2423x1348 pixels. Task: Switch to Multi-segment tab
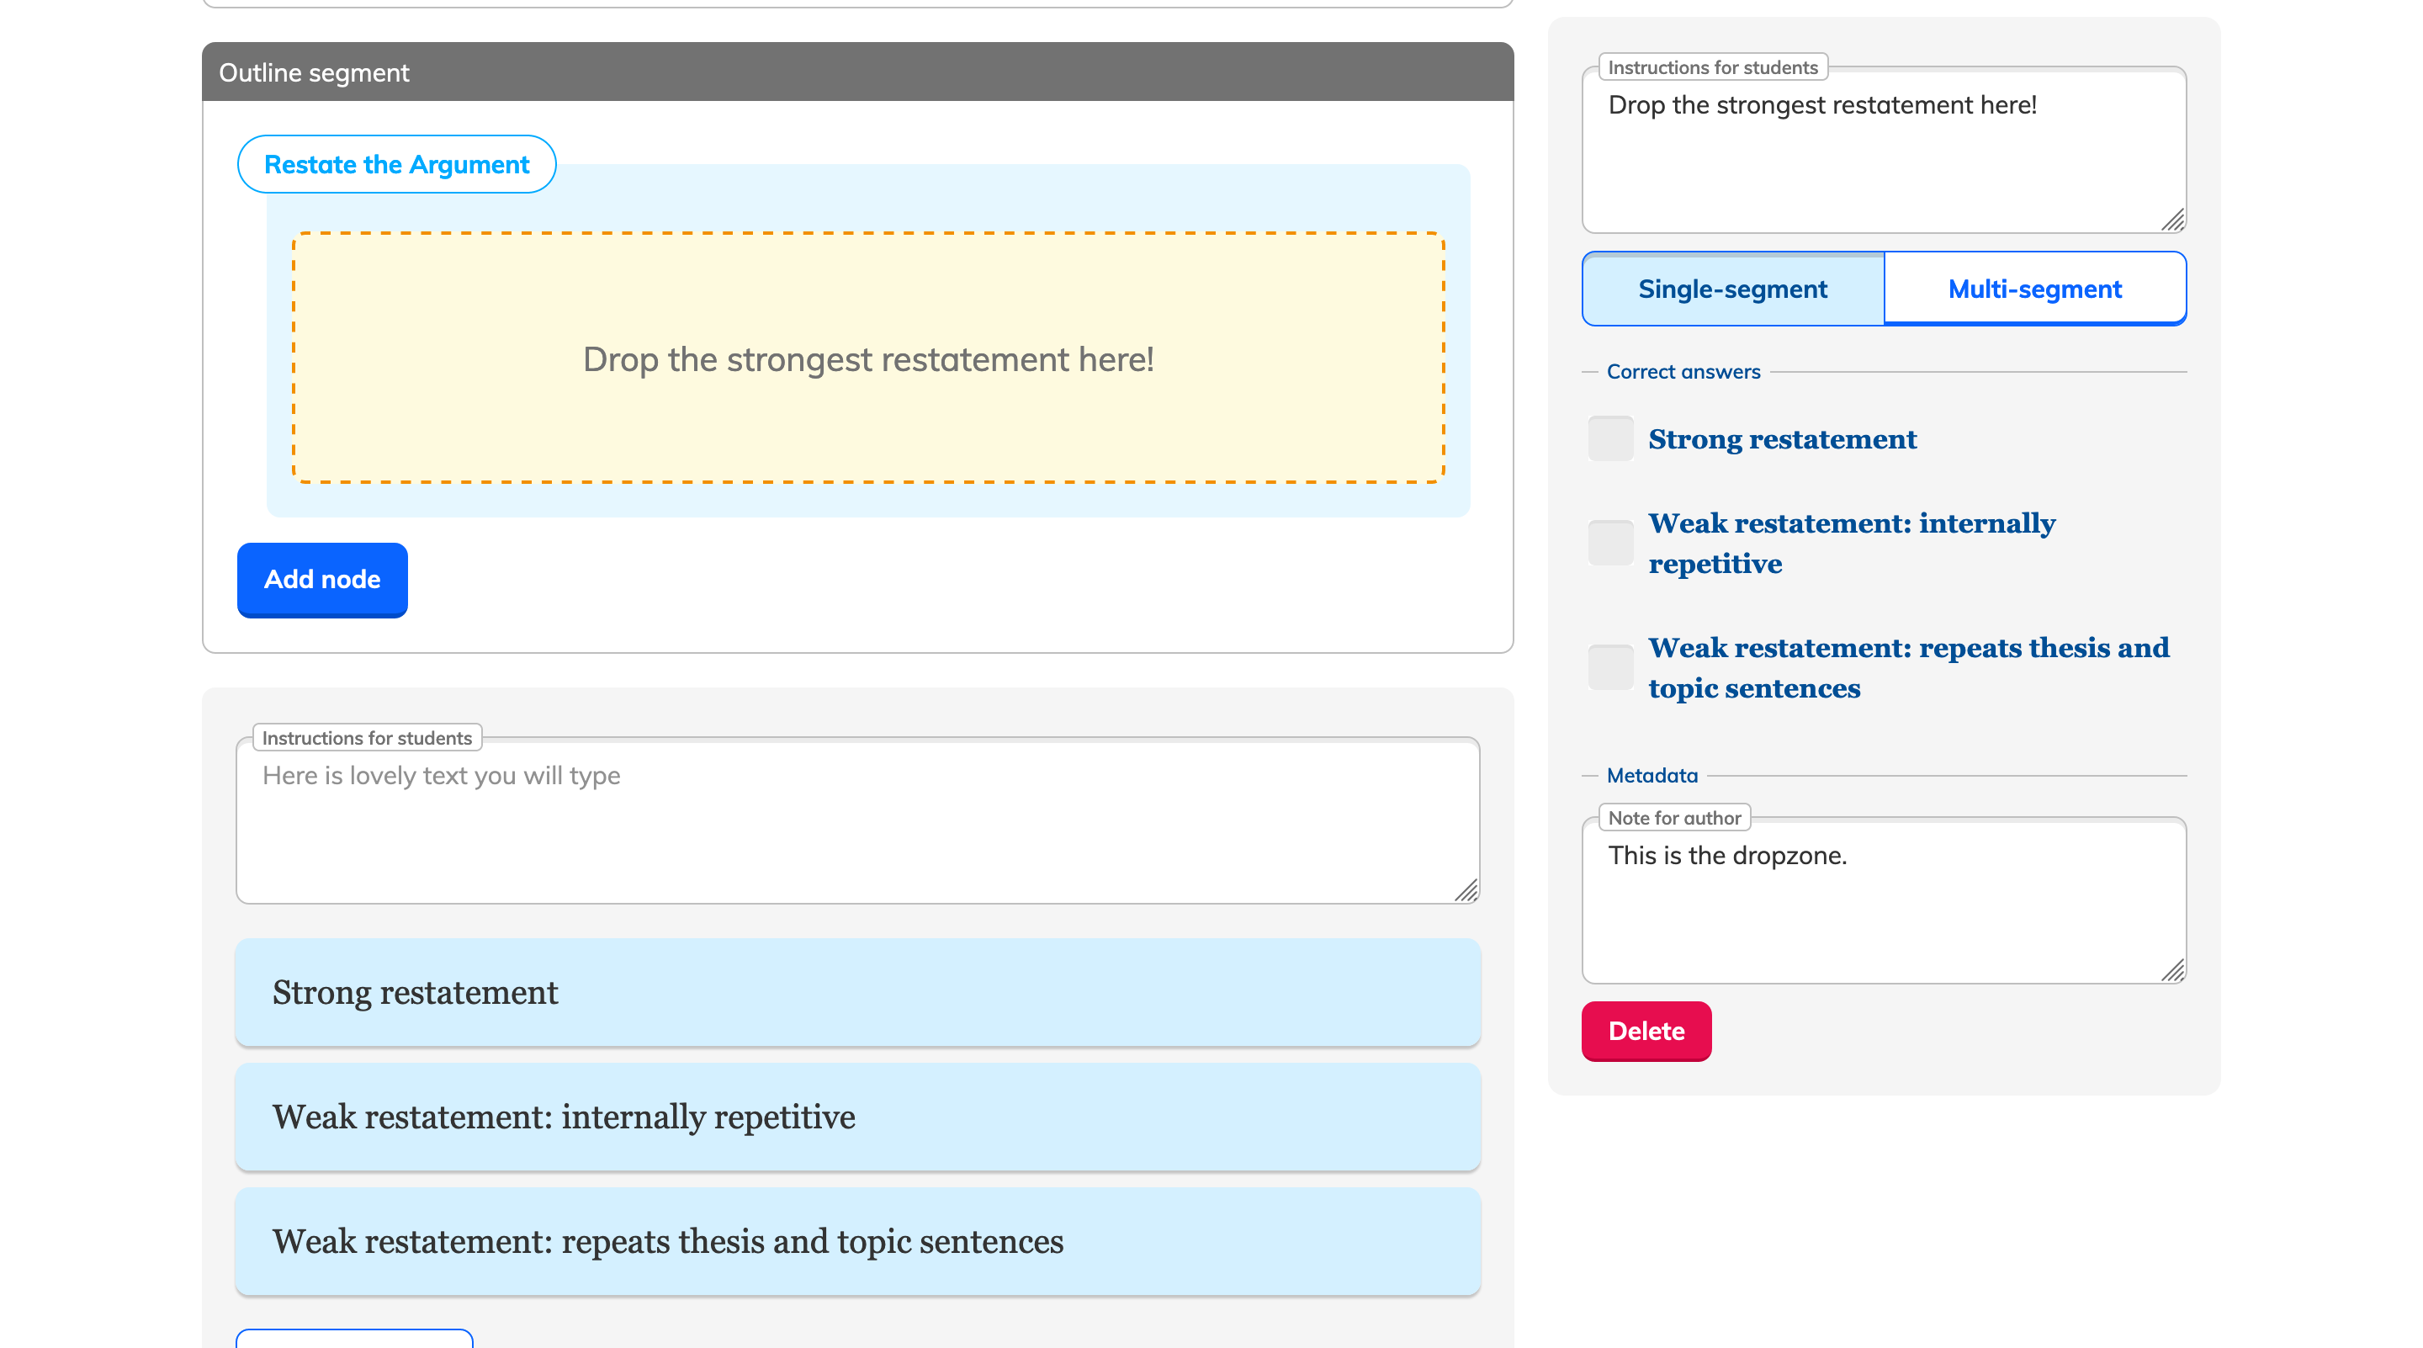pos(2034,289)
